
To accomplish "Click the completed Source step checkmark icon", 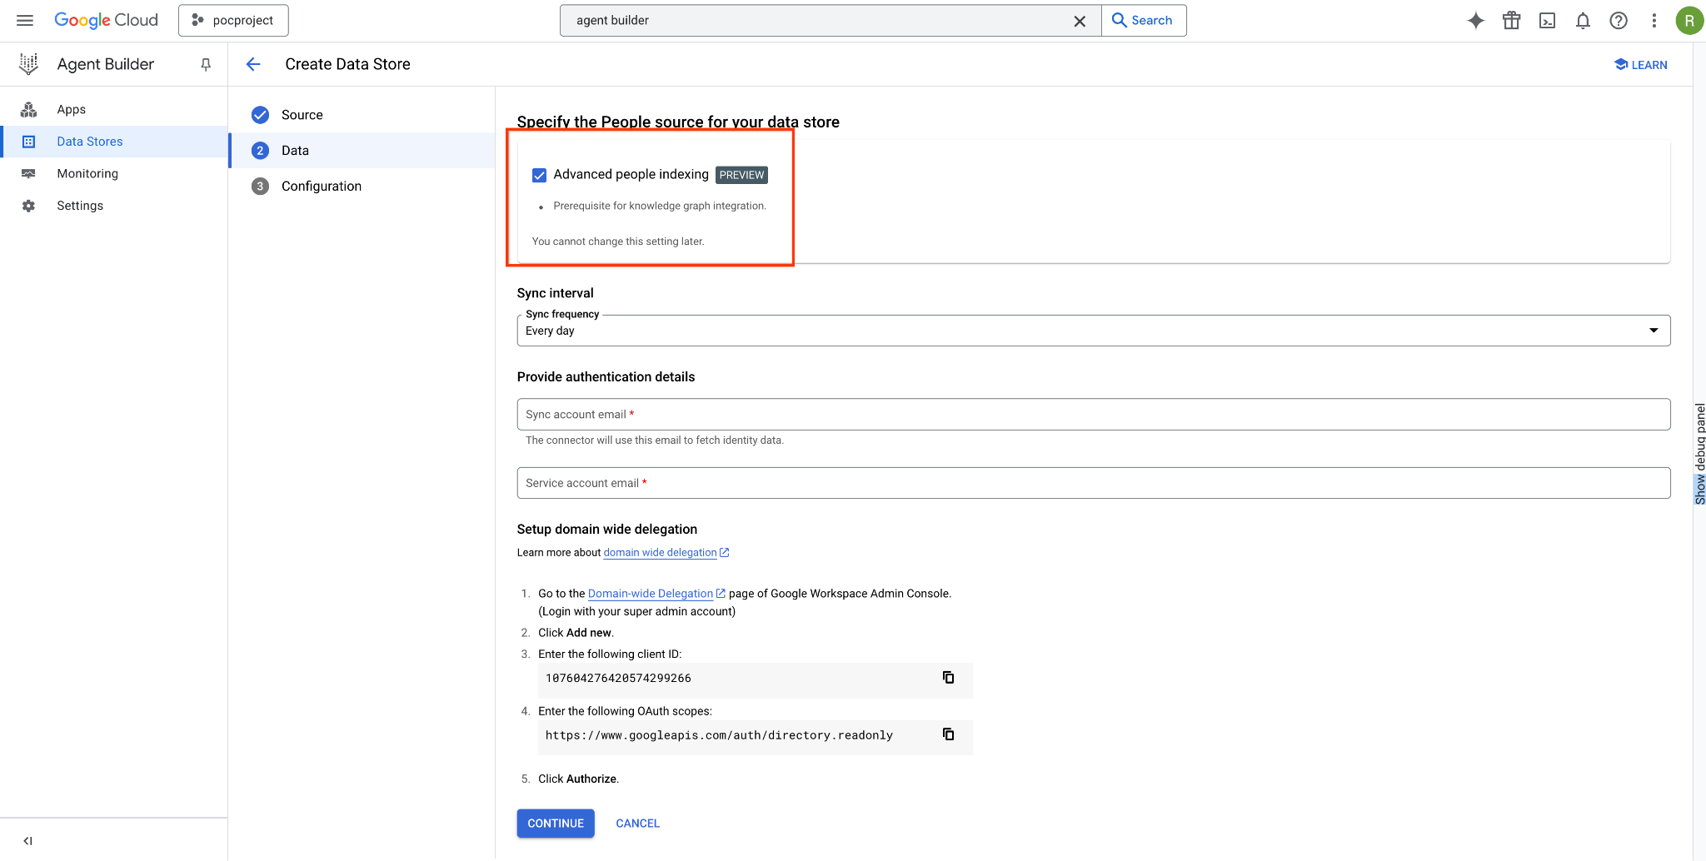I will (x=260, y=115).
